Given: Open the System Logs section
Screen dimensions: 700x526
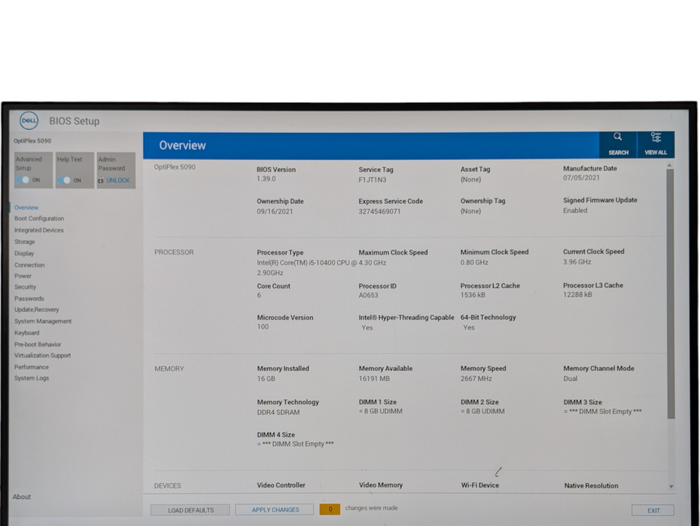Looking at the screenshot, I should point(32,378).
